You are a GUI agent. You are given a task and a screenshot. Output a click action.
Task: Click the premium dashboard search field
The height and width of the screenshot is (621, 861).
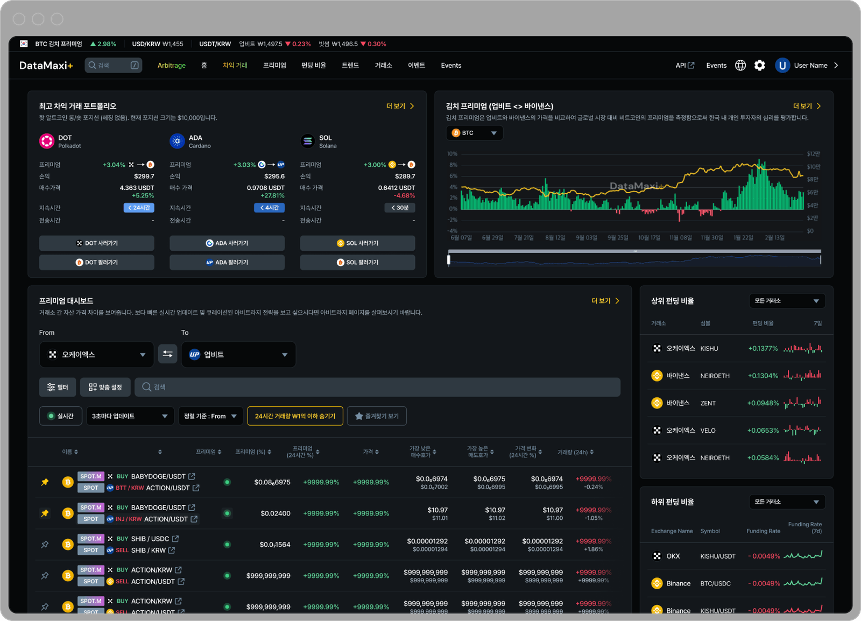(377, 387)
